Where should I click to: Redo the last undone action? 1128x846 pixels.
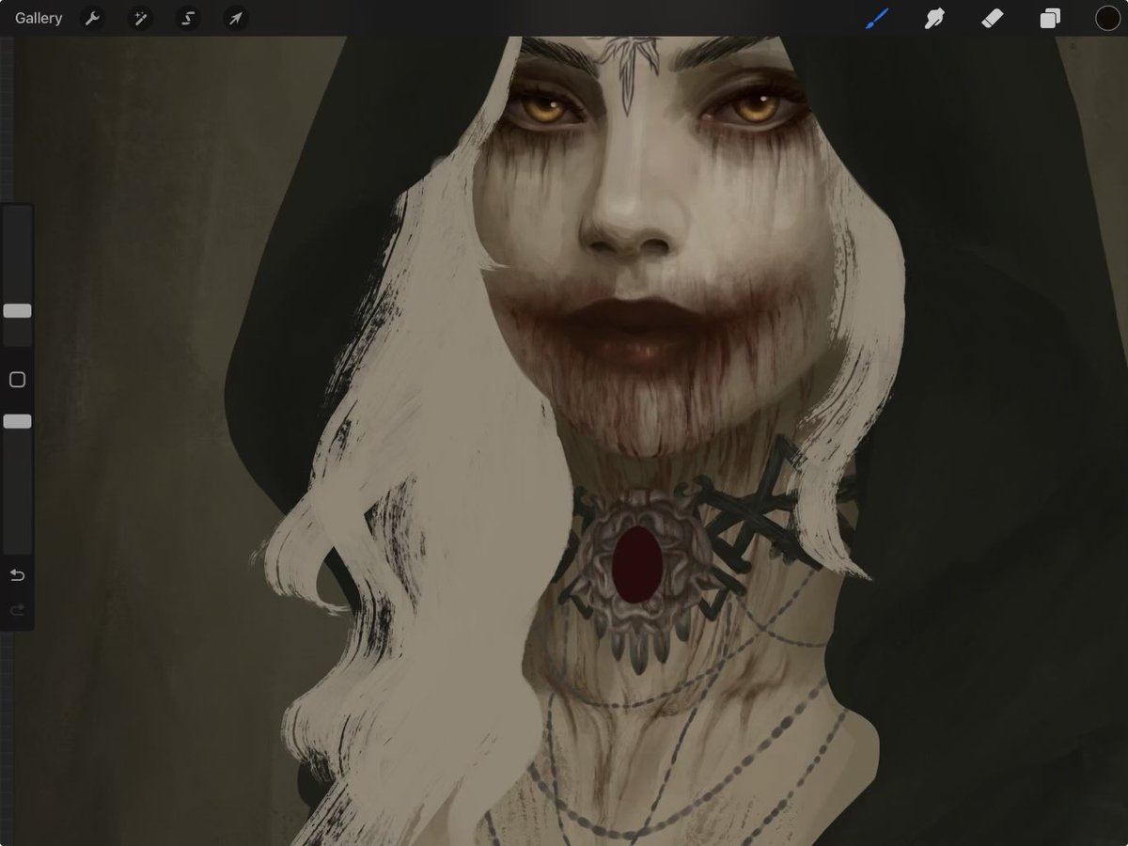17,610
